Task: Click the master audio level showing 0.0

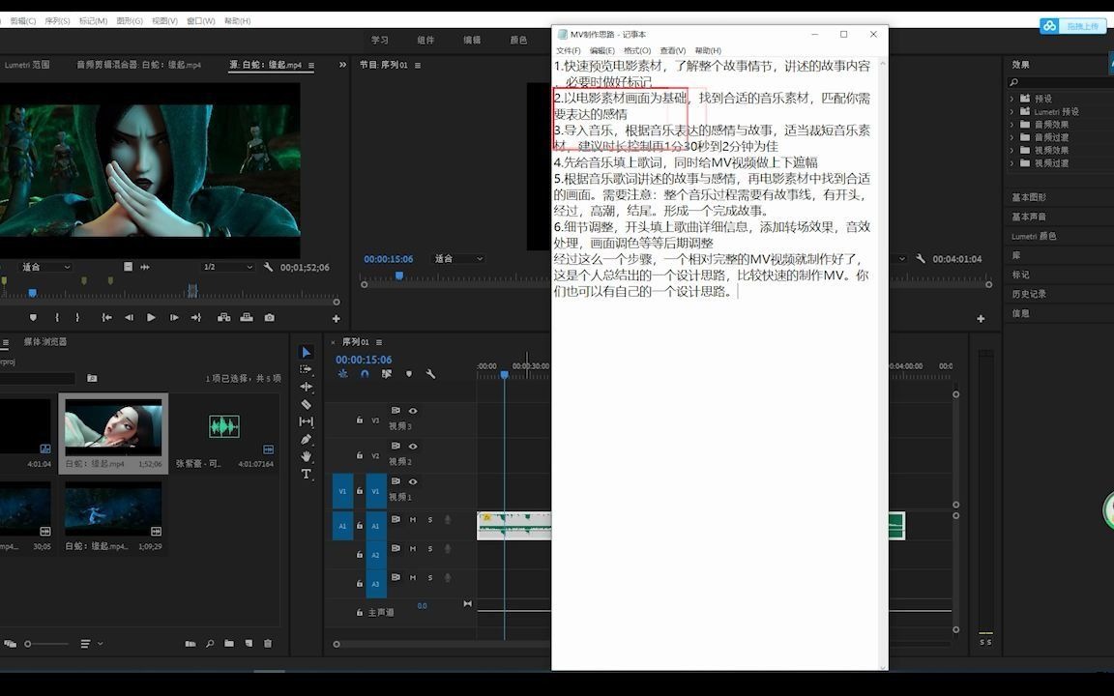Action: [x=422, y=605]
